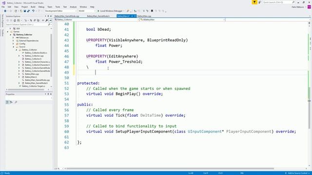312x175 pixels.
Task: Click the Add to Source Control icon
Action: pos(286,173)
